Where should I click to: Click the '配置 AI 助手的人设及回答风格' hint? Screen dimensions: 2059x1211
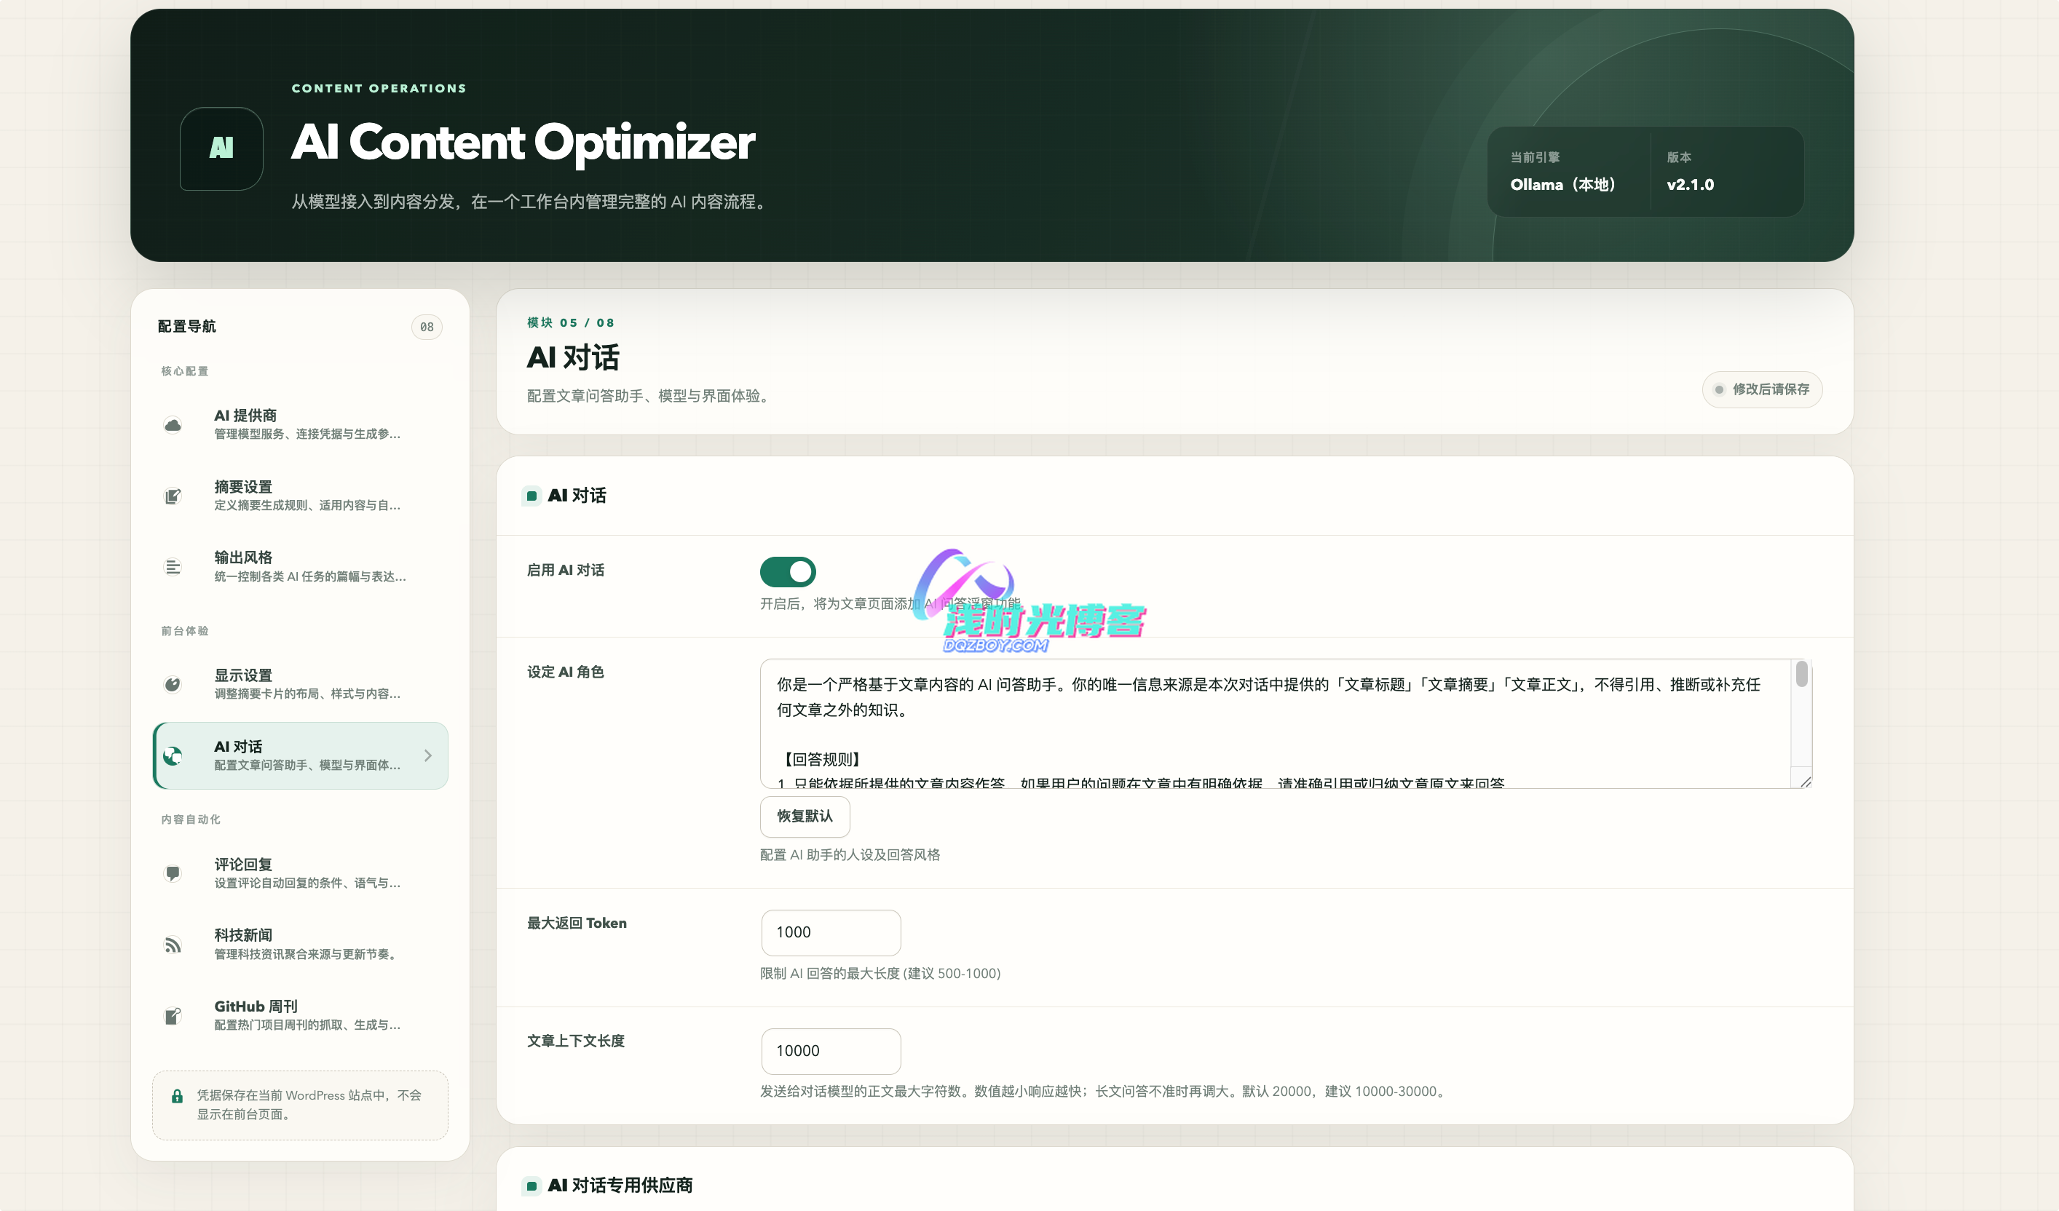[x=850, y=855]
